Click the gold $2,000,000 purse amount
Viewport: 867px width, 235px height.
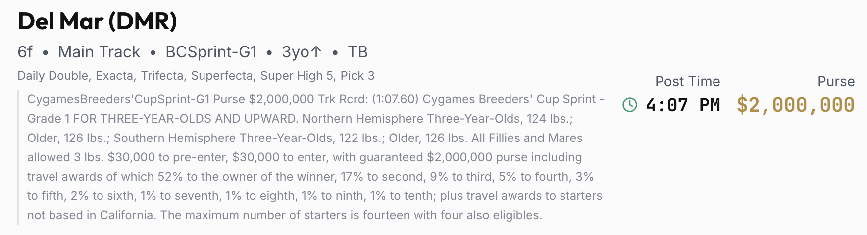pyautogui.click(x=795, y=105)
